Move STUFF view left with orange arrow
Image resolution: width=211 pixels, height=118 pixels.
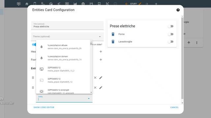click(x=127, y=4)
